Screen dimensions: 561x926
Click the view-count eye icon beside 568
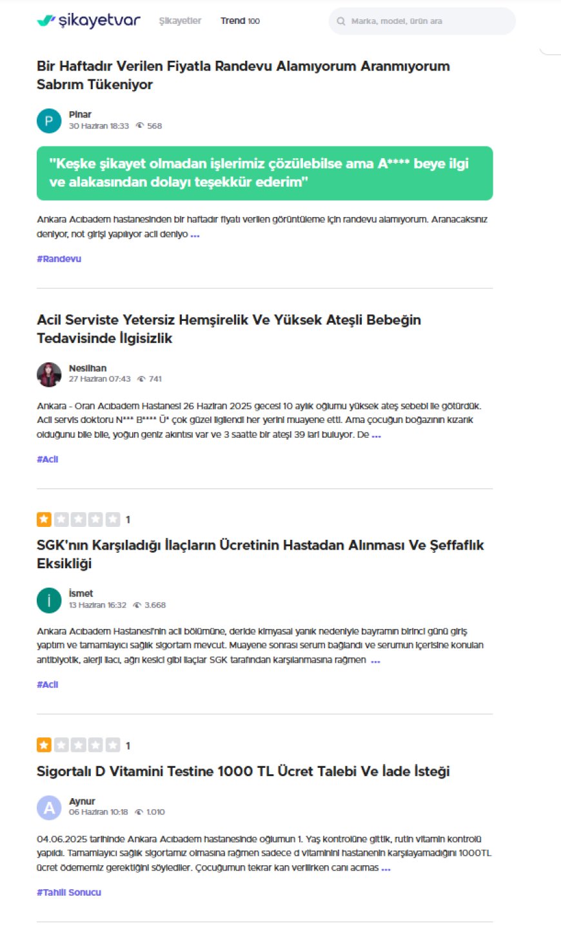[x=139, y=126]
